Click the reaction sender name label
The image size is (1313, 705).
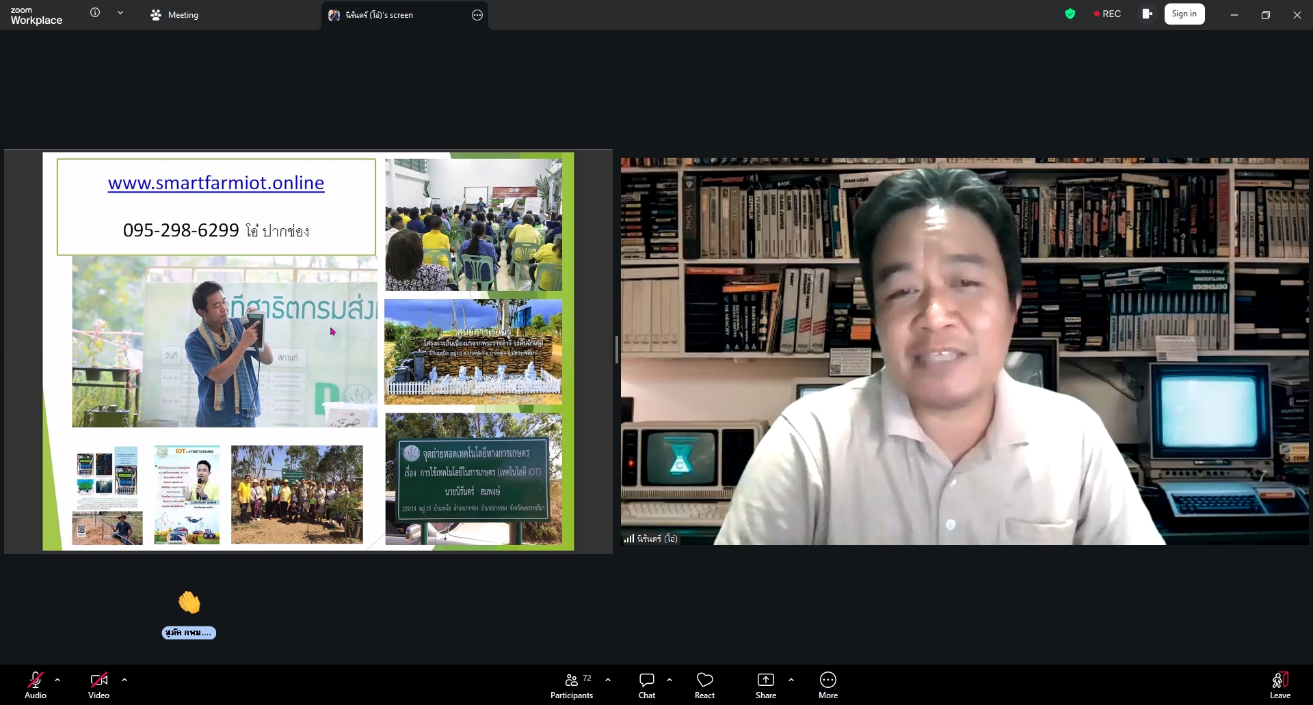tap(189, 633)
